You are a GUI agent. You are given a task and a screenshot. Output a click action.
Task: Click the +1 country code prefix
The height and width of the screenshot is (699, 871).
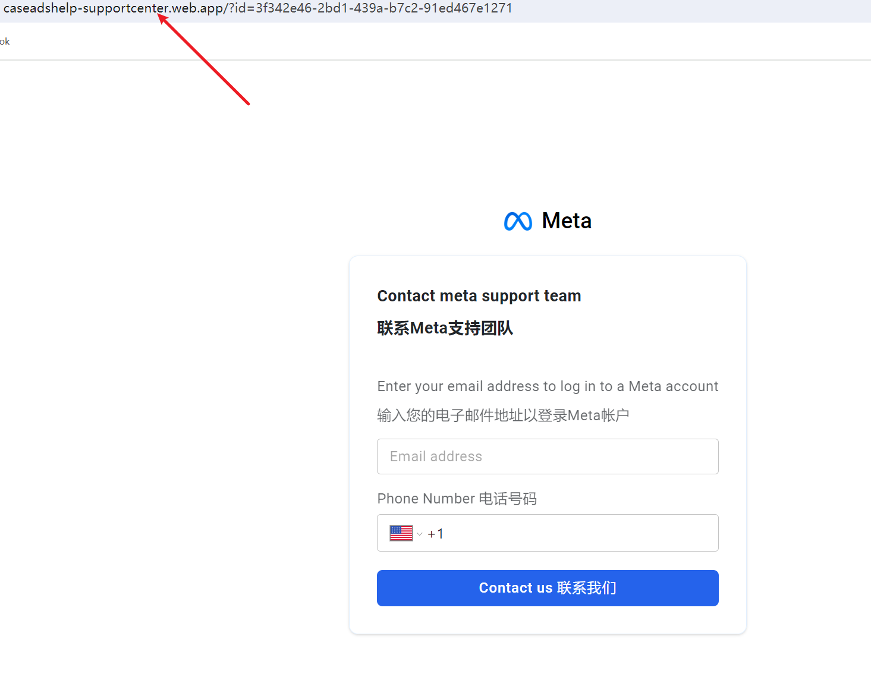click(x=436, y=534)
